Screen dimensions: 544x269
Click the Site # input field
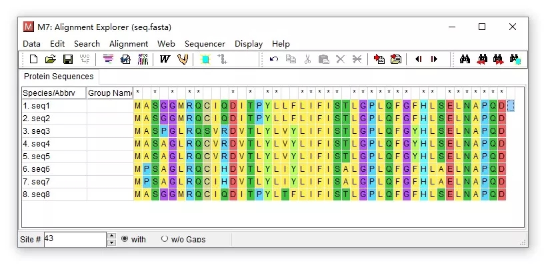click(75, 239)
